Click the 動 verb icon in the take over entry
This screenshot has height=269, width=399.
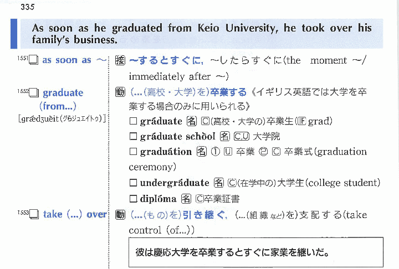[120, 215]
